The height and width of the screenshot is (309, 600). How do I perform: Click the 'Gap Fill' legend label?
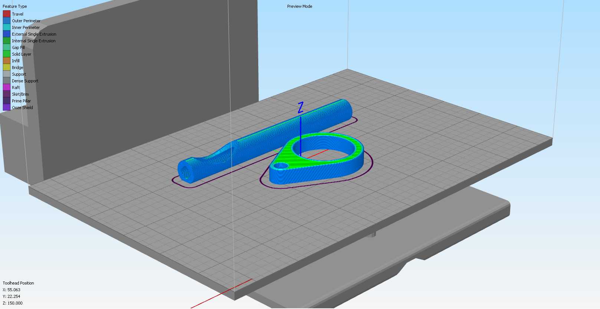(x=18, y=47)
